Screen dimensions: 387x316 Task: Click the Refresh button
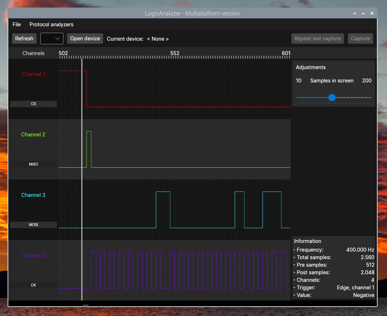pyautogui.click(x=24, y=39)
